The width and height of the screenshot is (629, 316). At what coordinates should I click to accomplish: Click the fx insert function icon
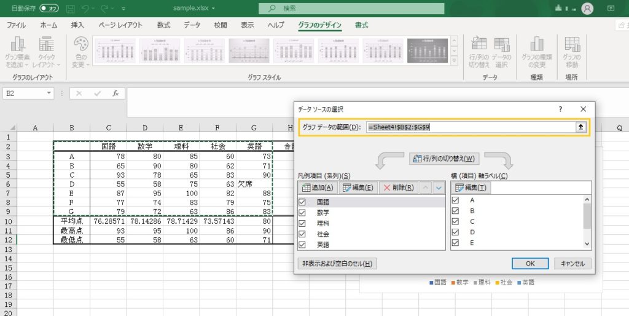coord(115,93)
